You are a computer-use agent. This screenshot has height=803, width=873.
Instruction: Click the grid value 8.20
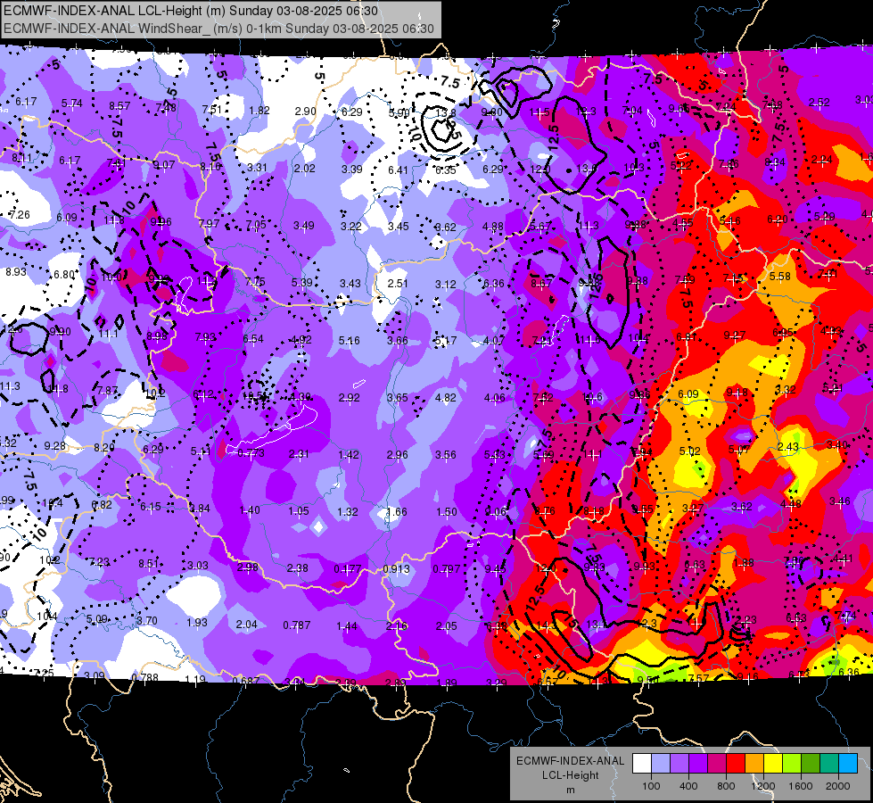coord(104,448)
